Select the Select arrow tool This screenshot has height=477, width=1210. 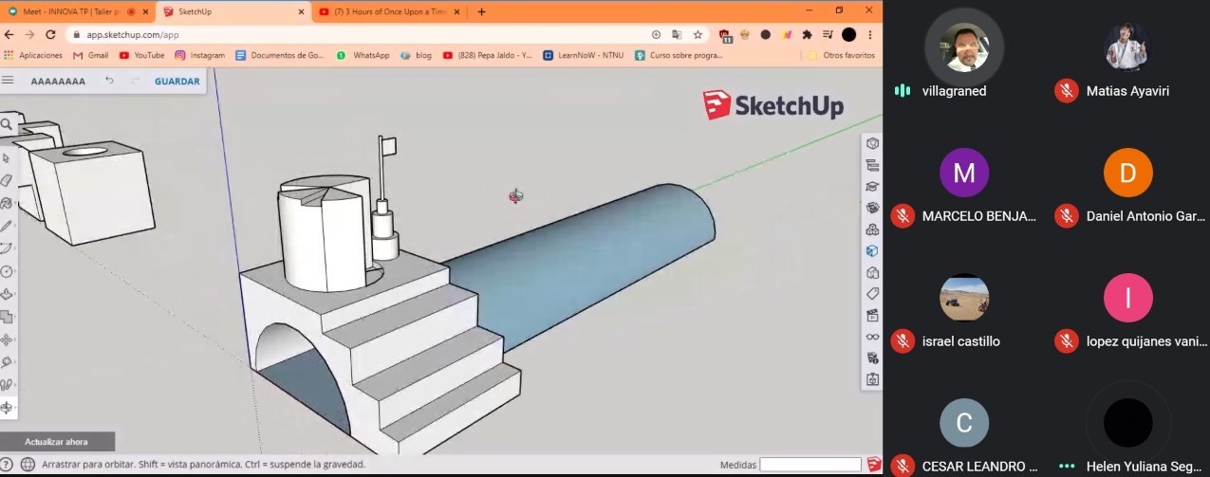[x=7, y=158]
